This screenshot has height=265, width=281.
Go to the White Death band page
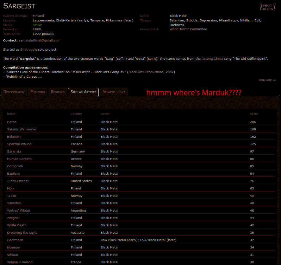[17, 225]
